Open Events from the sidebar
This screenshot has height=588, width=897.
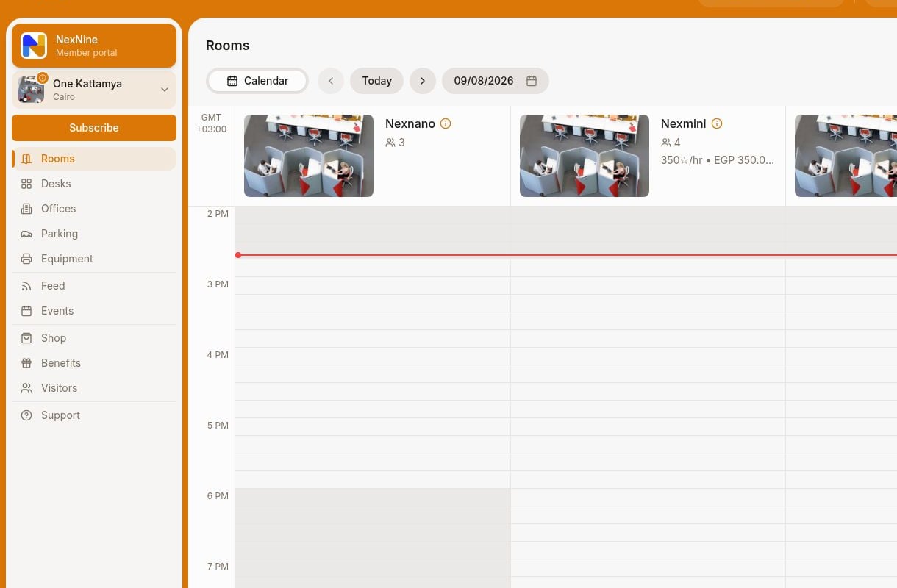point(94,311)
